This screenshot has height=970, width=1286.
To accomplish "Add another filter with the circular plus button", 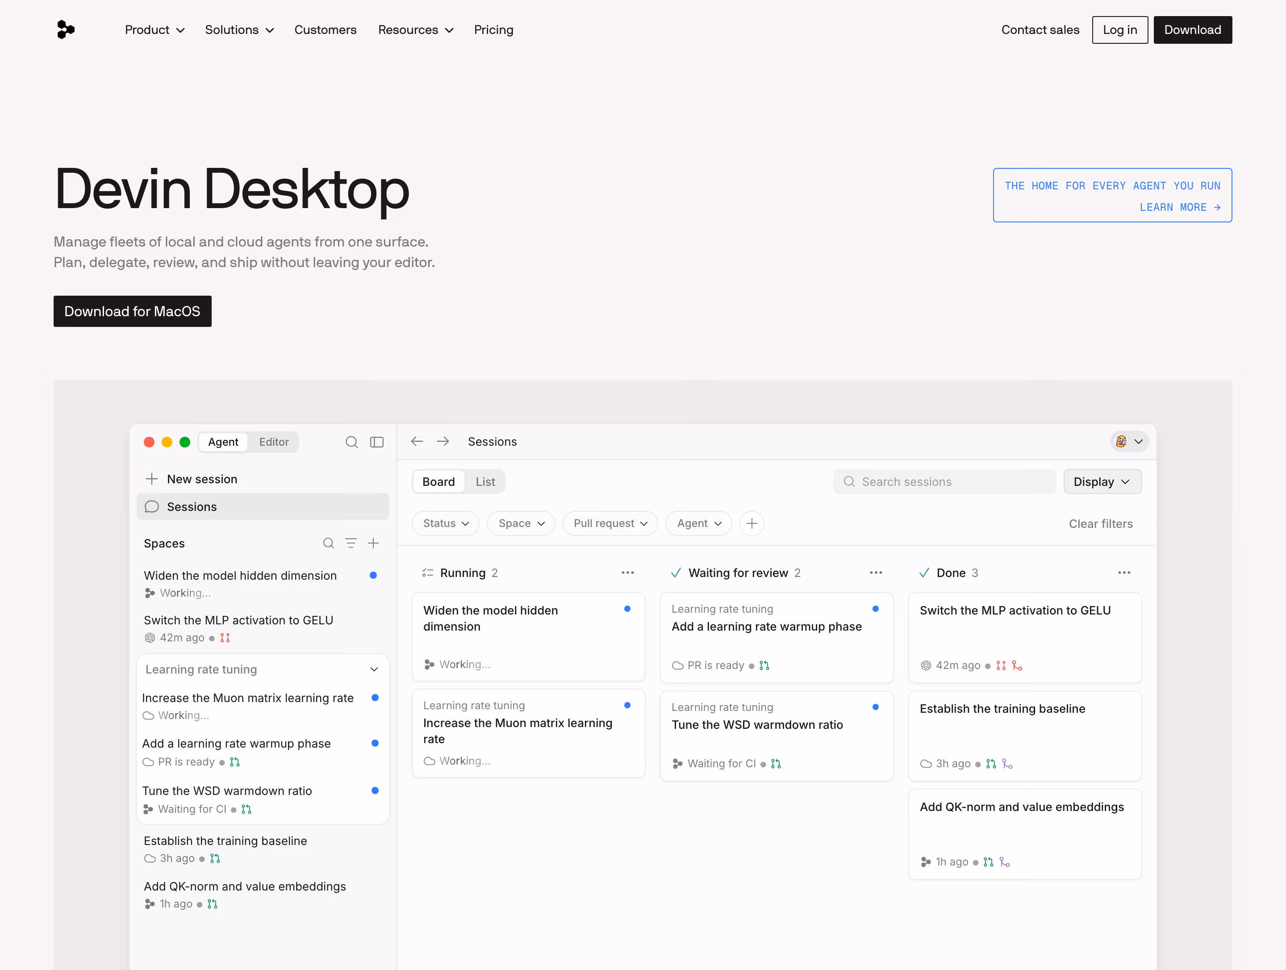I will pyautogui.click(x=752, y=523).
